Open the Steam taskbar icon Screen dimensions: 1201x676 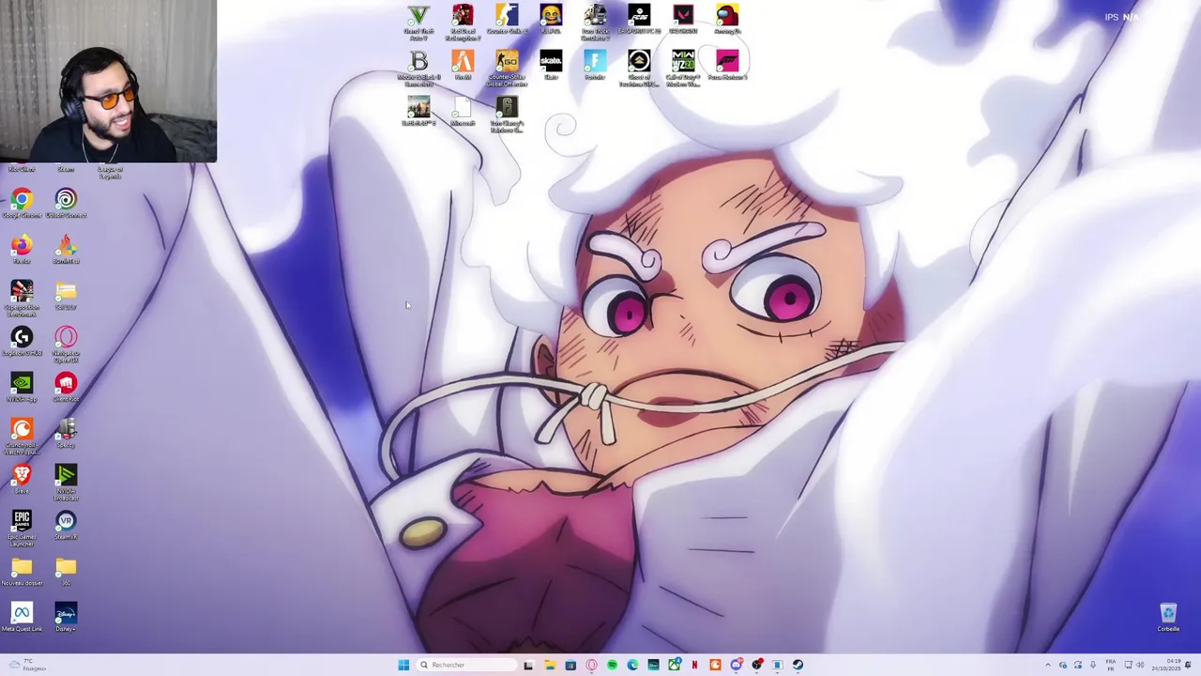(x=798, y=665)
